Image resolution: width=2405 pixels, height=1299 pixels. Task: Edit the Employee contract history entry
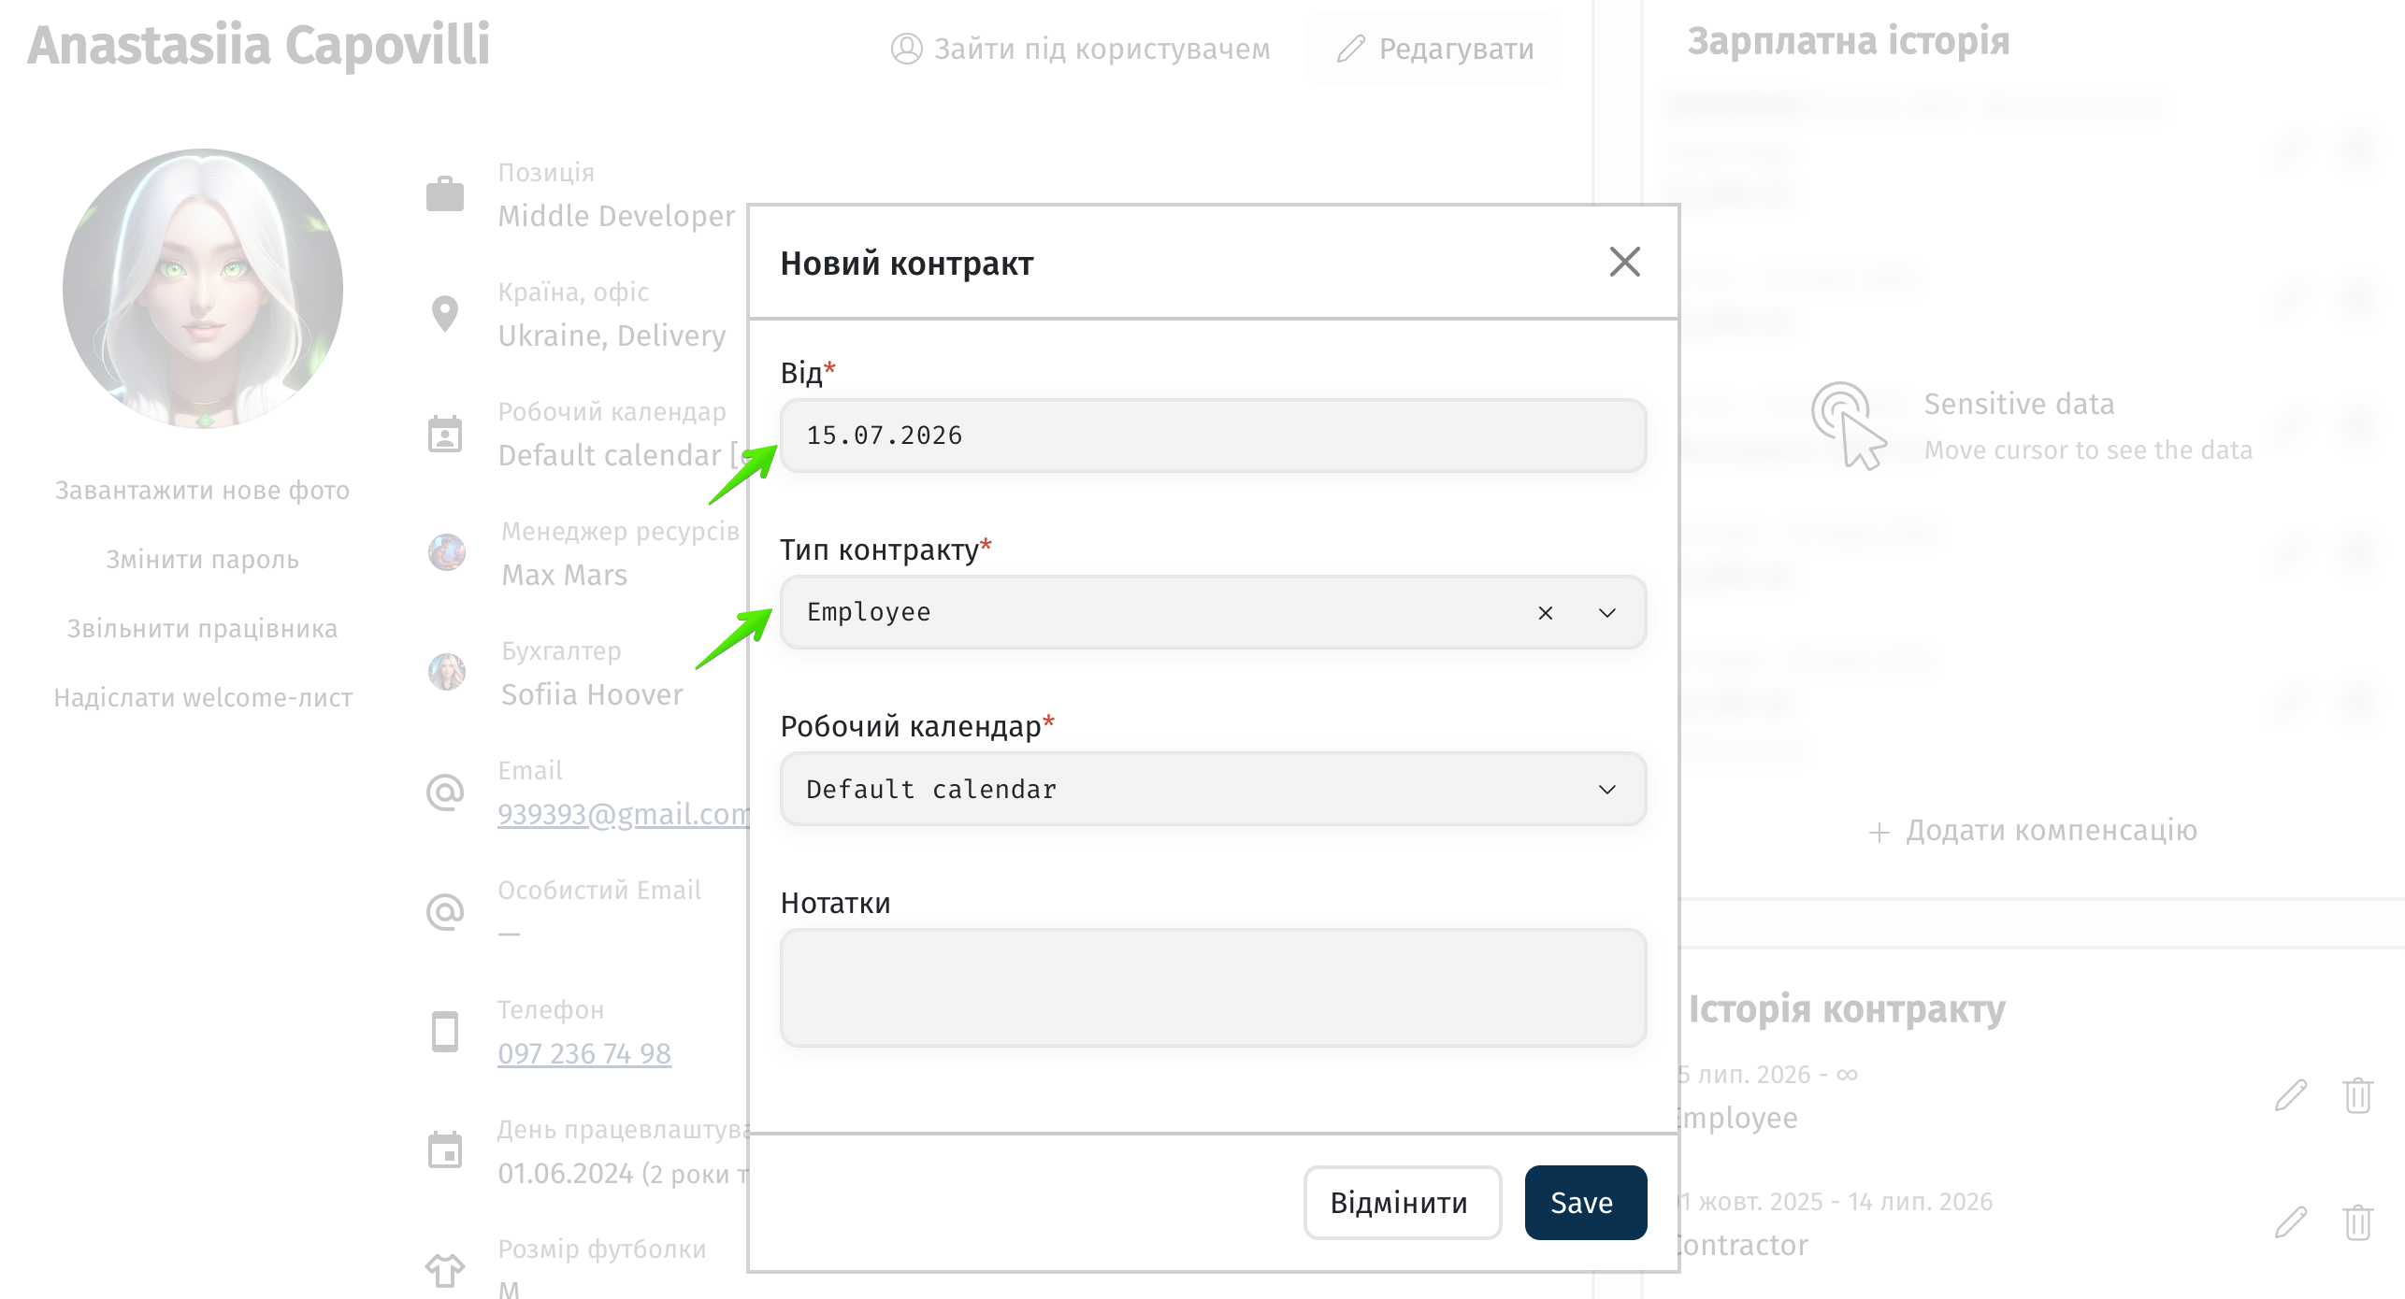pyautogui.click(x=2290, y=1095)
